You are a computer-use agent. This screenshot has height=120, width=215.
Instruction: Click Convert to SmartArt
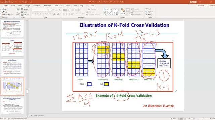click(93, 15)
